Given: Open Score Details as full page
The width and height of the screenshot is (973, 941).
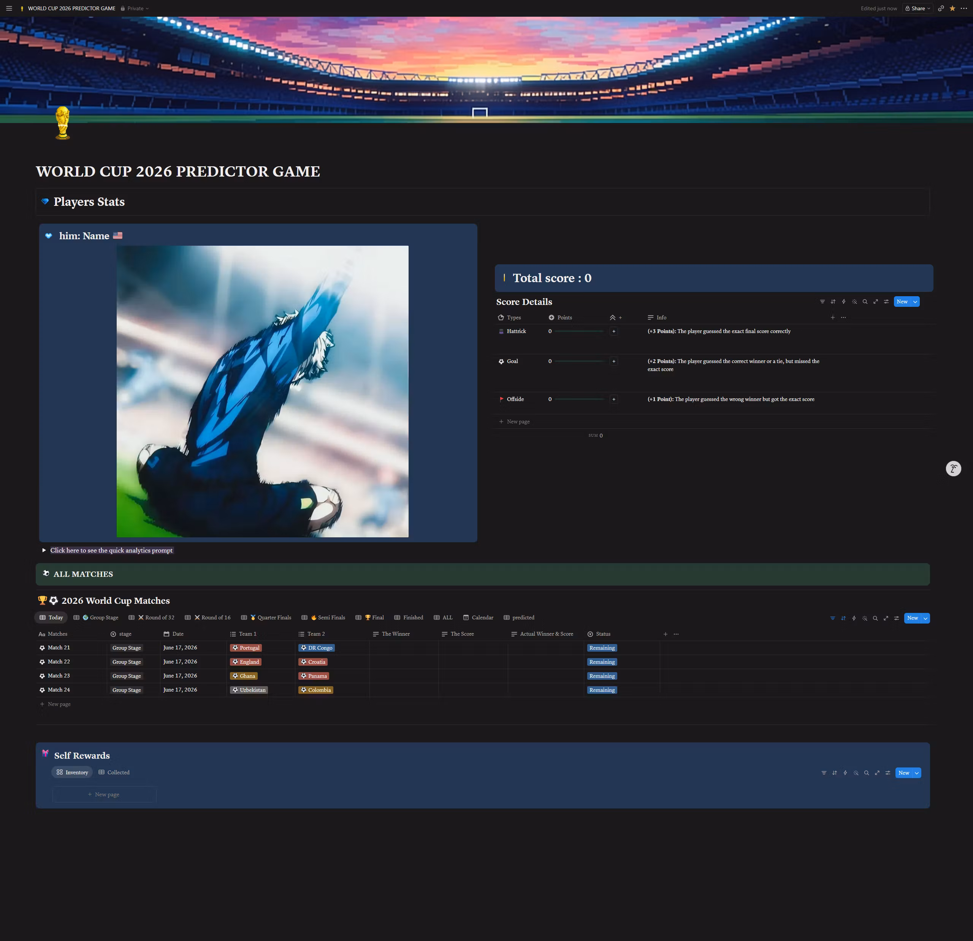Looking at the screenshot, I should 876,302.
